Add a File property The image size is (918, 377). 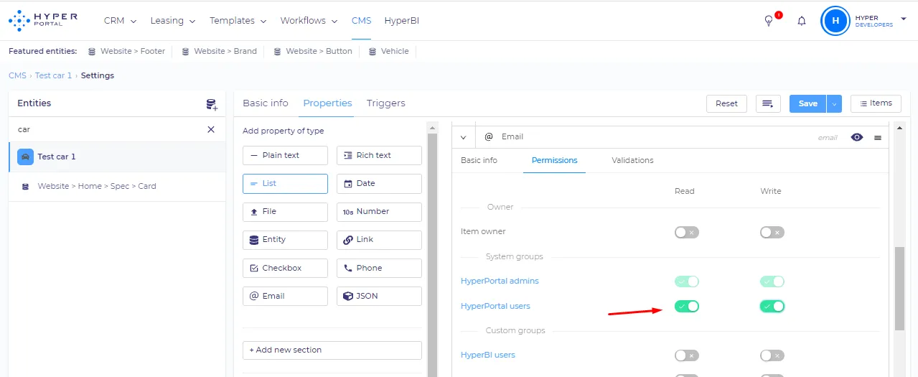click(x=285, y=212)
